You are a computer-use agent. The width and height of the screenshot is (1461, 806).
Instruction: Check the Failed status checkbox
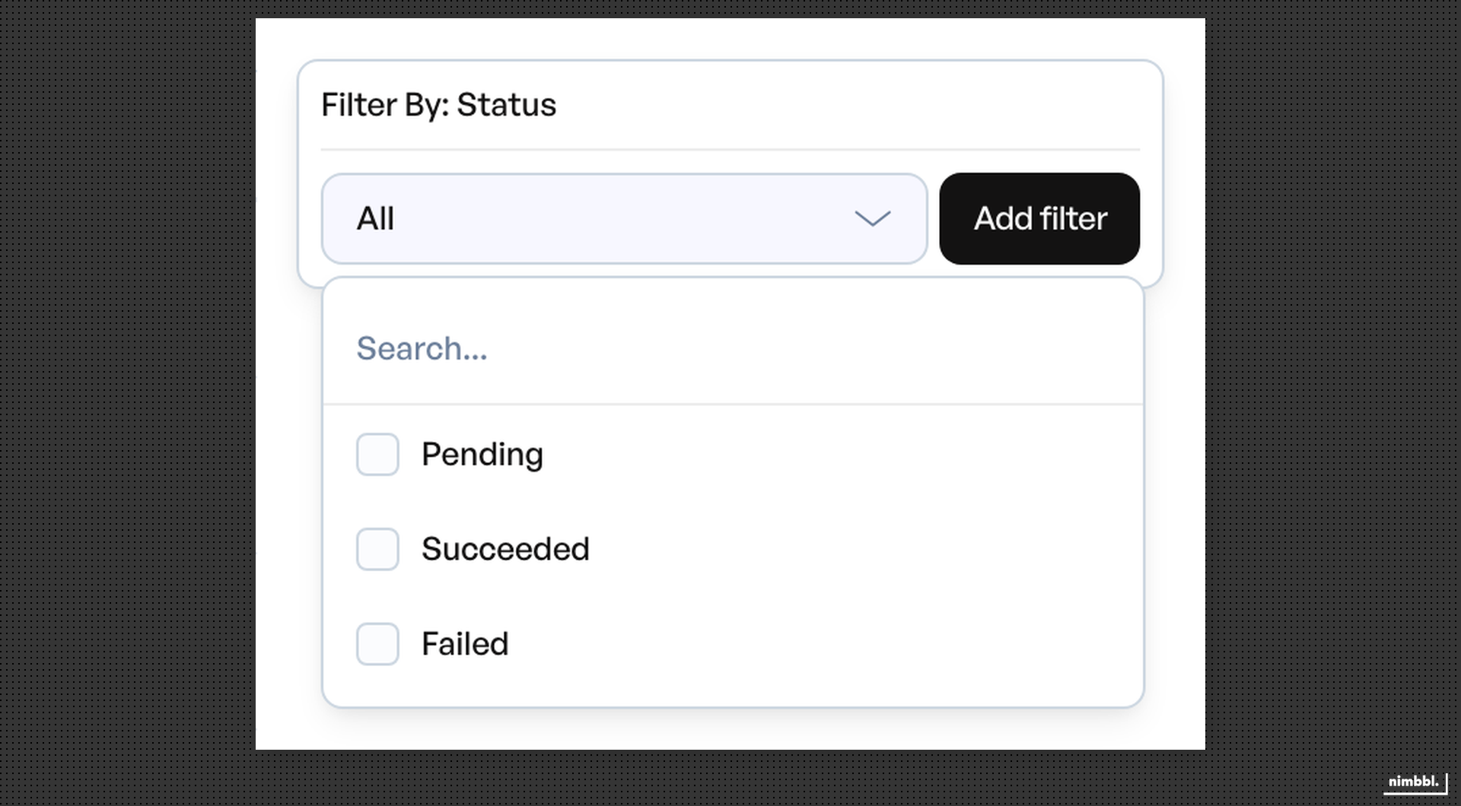click(x=377, y=643)
